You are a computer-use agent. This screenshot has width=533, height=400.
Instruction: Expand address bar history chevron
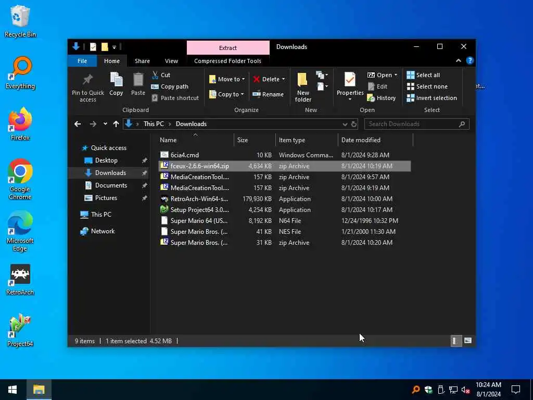(x=345, y=124)
